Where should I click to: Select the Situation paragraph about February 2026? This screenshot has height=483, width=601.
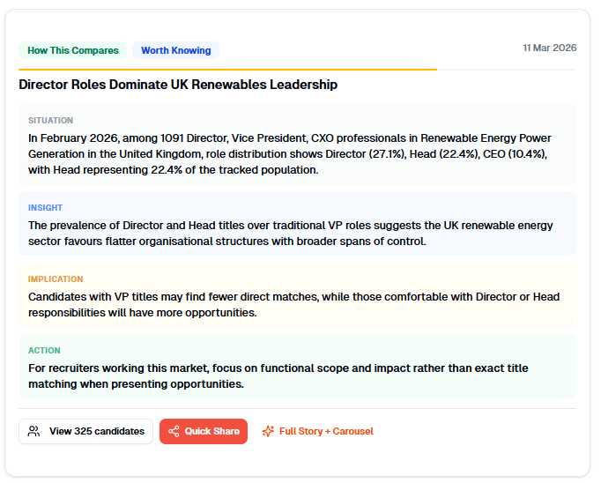point(289,154)
